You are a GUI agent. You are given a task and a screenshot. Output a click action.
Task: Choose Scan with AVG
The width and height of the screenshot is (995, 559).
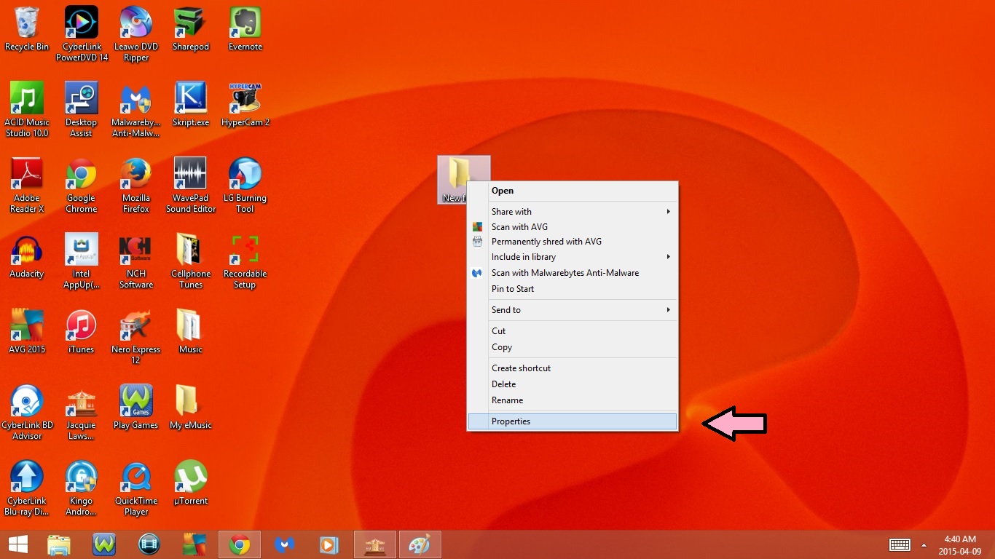click(573, 226)
